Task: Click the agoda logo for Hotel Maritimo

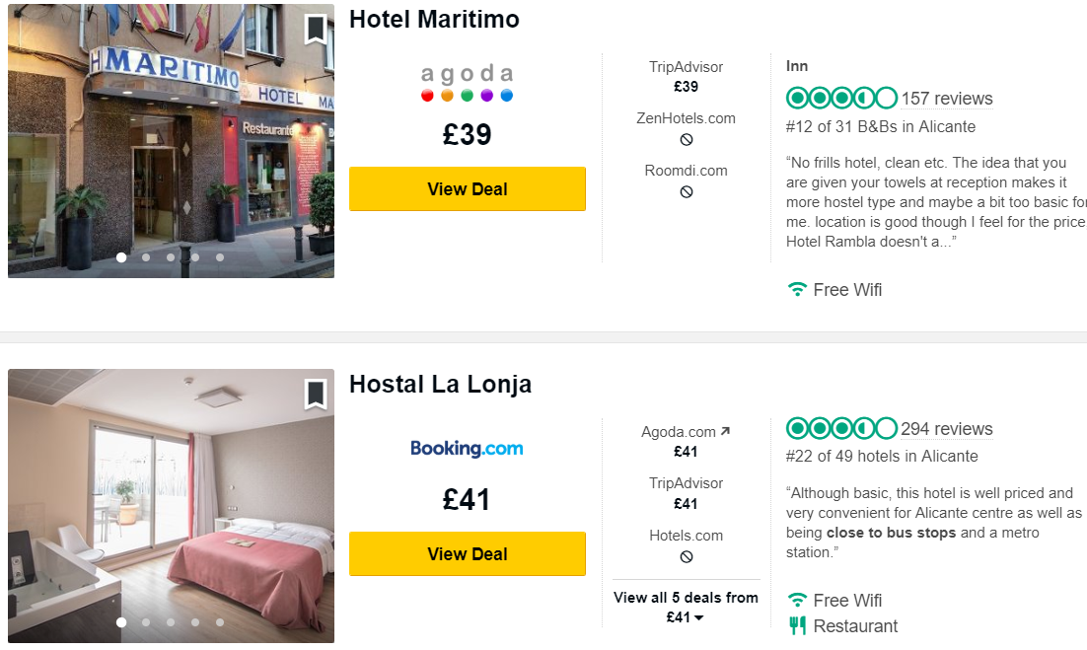Action: 468,83
